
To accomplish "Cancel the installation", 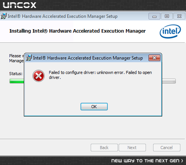I will (x=167, y=148).
